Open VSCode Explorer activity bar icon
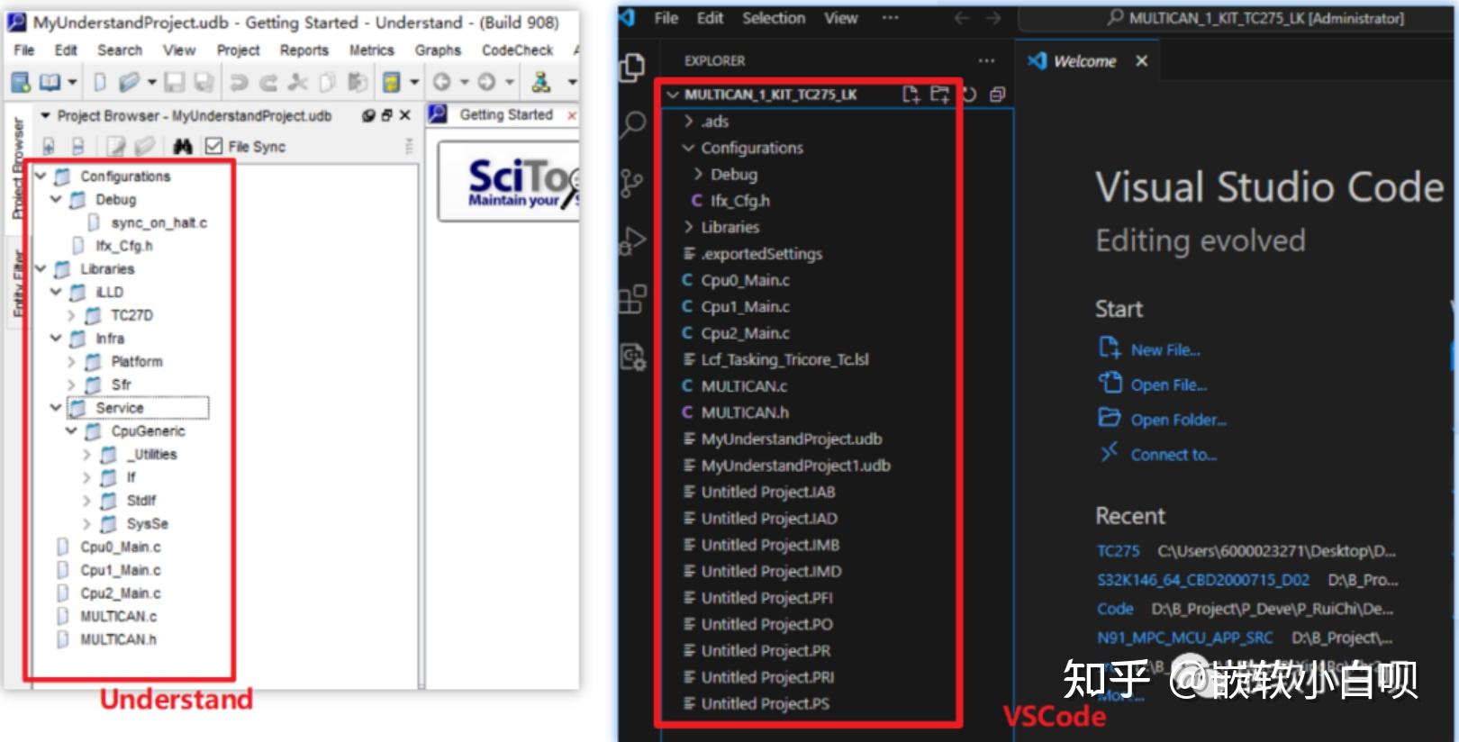This screenshot has height=742, width=1459. [x=633, y=67]
